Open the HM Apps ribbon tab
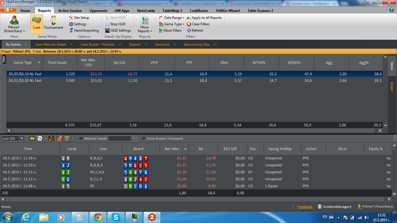The height and width of the screenshot is (223, 397). 122,11
